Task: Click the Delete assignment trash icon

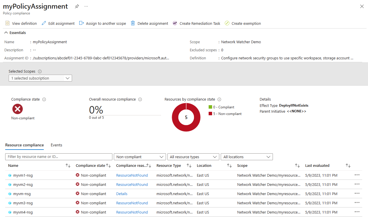Action: click(133, 23)
